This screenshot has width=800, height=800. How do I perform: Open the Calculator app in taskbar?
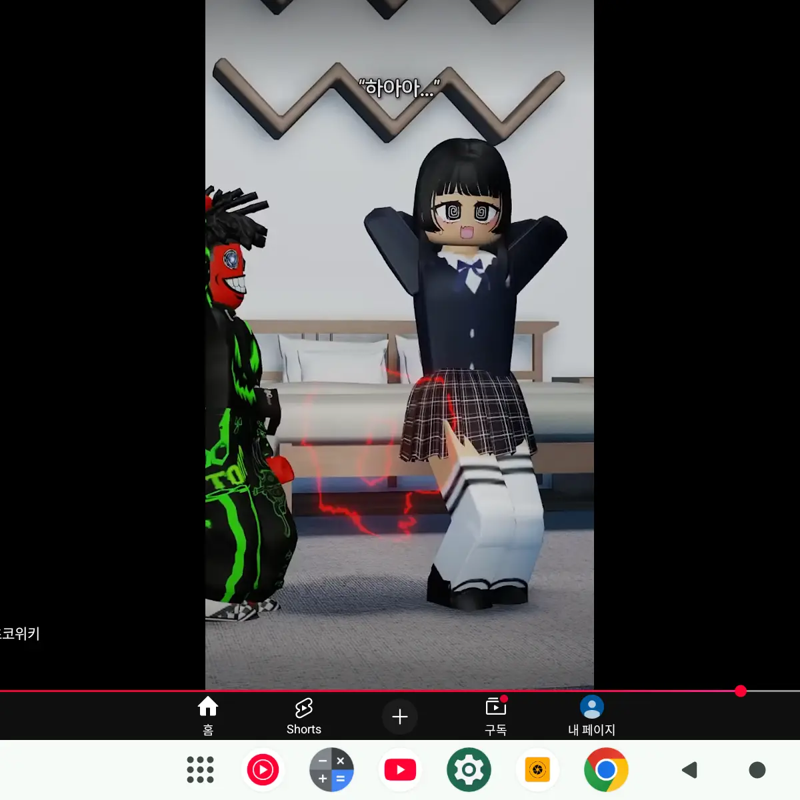(331, 770)
